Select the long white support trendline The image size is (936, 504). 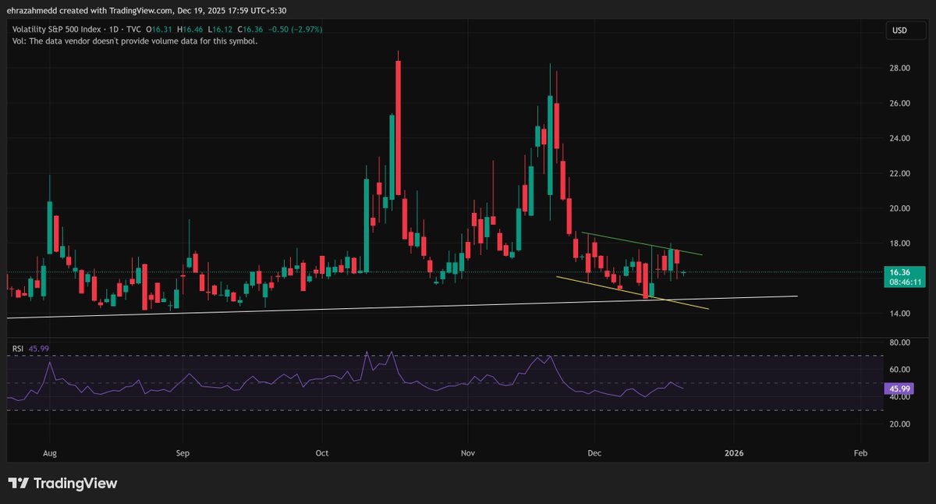pos(402,307)
